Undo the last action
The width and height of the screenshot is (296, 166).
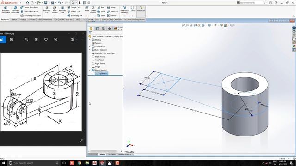[x=59, y=3]
